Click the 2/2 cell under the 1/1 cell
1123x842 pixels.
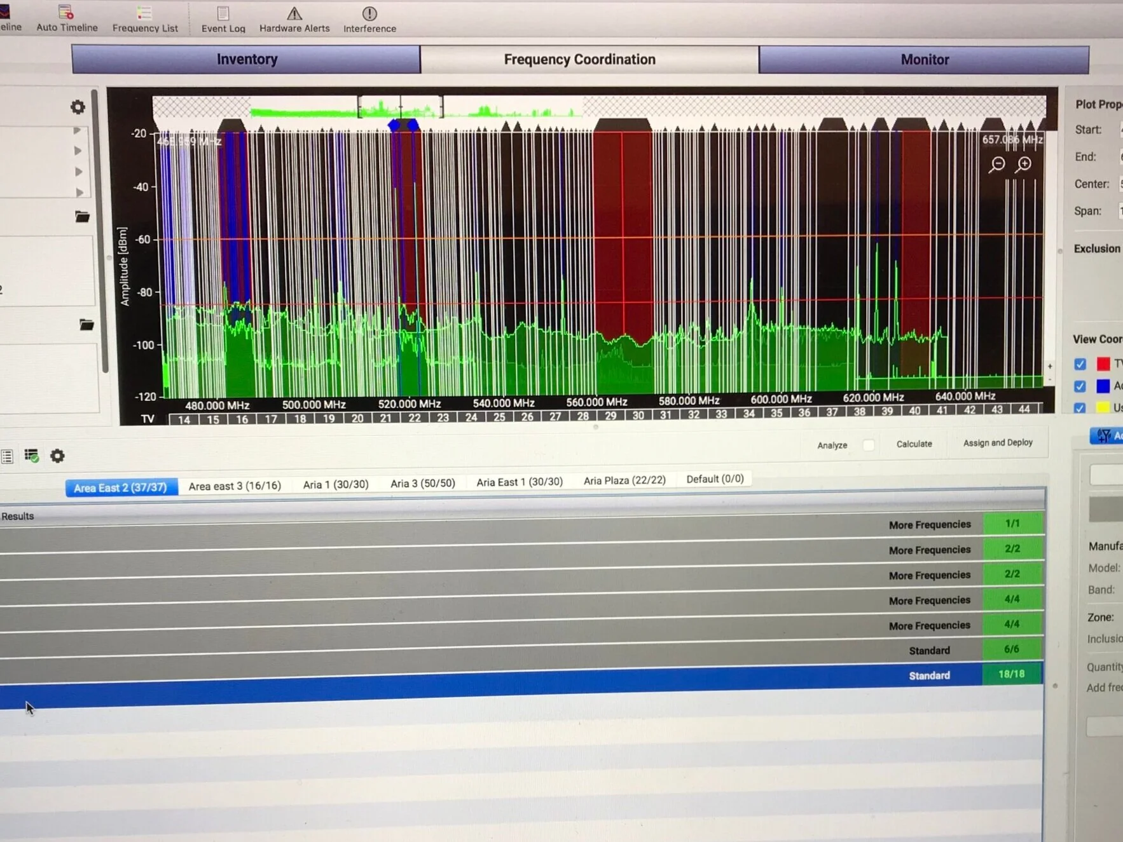pyautogui.click(x=1012, y=548)
